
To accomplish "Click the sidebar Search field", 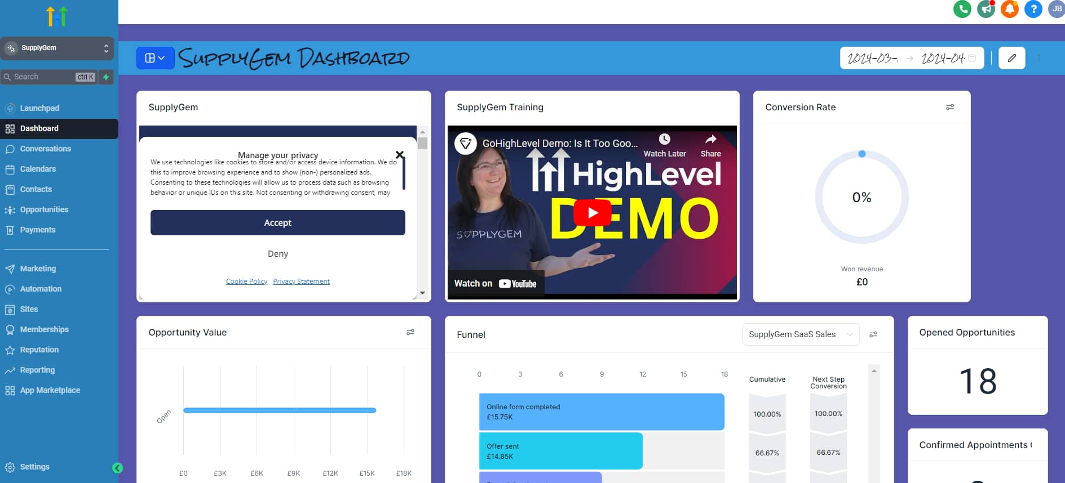I will (x=50, y=77).
